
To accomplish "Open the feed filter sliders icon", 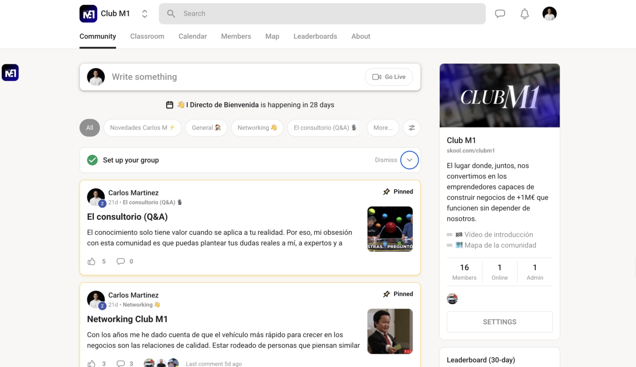I will click(x=412, y=128).
